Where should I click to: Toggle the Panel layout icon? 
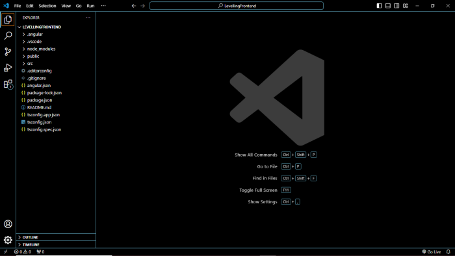coord(387,6)
